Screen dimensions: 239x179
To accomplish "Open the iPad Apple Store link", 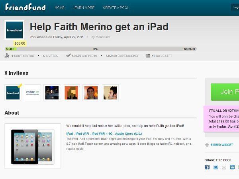I will pyautogui.click(x=104, y=134).
